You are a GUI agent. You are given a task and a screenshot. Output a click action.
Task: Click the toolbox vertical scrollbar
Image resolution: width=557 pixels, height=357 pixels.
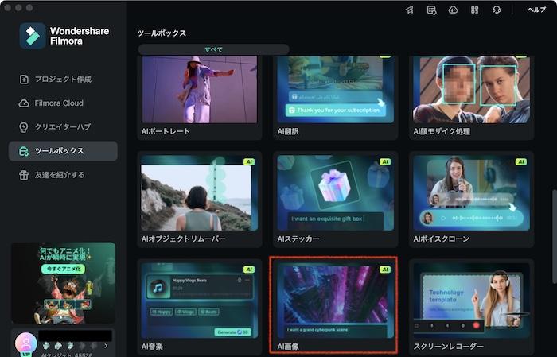click(x=554, y=236)
